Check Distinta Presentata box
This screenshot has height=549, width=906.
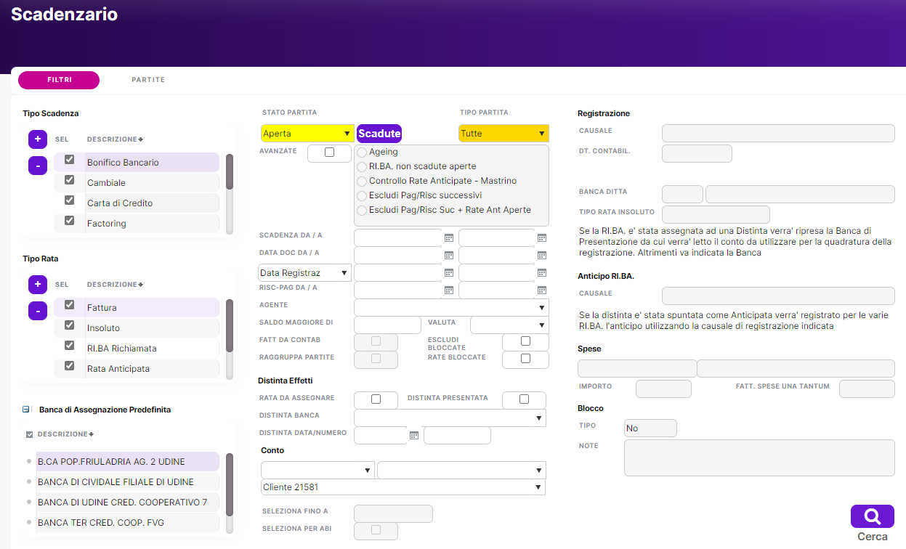[524, 399]
